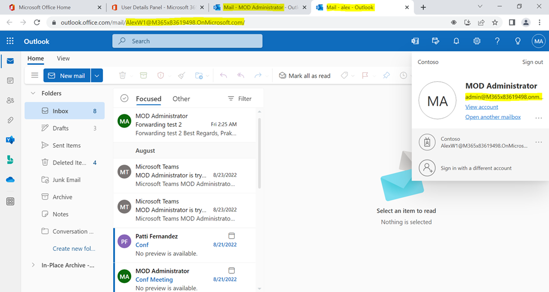Click Open another mailbox link
549x292 pixels.
click(x=493, y=117)
